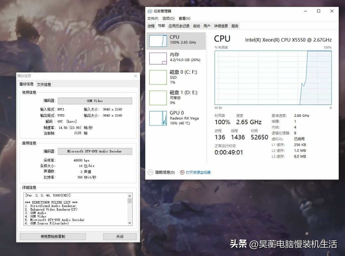345x256 pixels.
Task: Open the 详细信息 tab in Task Manager
Action: [x=221, y=26]
